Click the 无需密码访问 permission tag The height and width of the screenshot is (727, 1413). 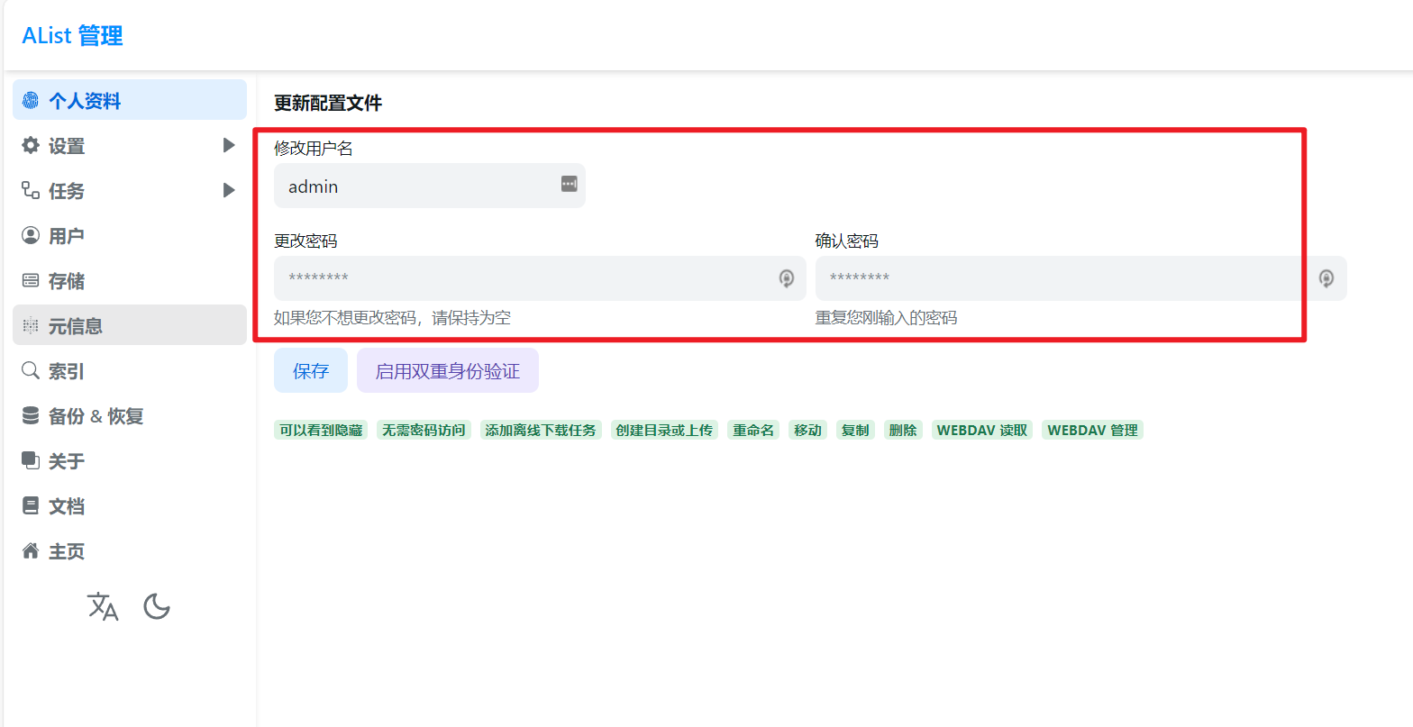pos(424,430)
